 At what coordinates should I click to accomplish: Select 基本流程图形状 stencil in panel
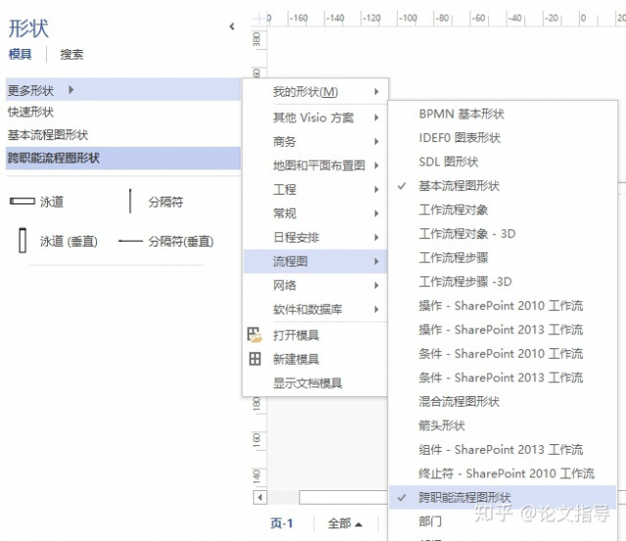123,135
